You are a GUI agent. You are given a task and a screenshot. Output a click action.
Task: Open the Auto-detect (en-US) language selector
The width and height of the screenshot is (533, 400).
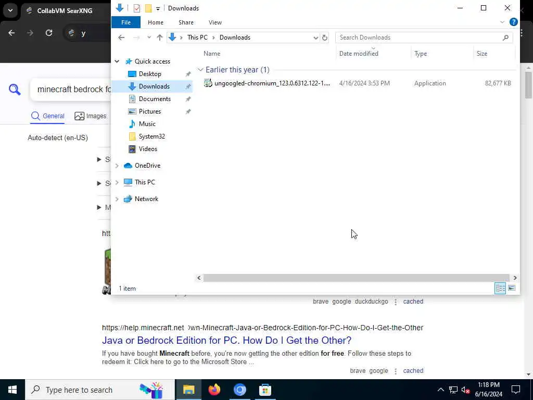pos(58,137)
